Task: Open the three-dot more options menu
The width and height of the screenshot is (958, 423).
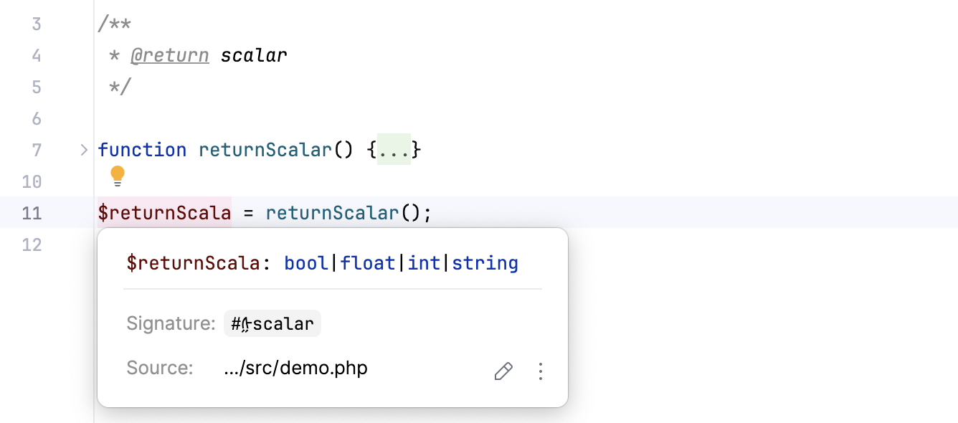Action: pyautogui.click(x=541, y=371)
